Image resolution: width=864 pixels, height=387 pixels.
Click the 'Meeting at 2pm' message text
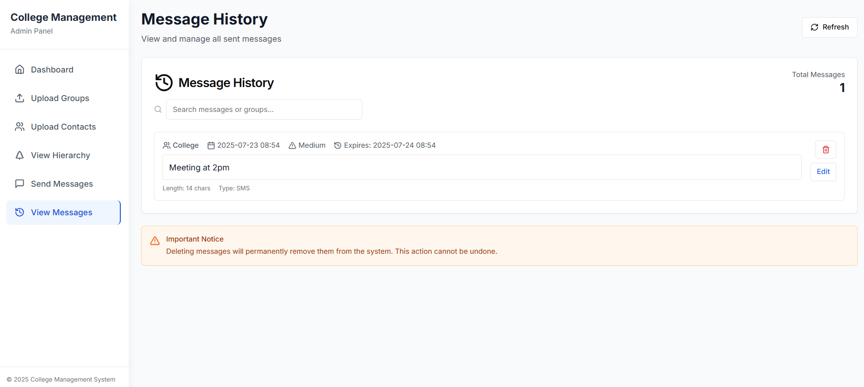(199, 168)
